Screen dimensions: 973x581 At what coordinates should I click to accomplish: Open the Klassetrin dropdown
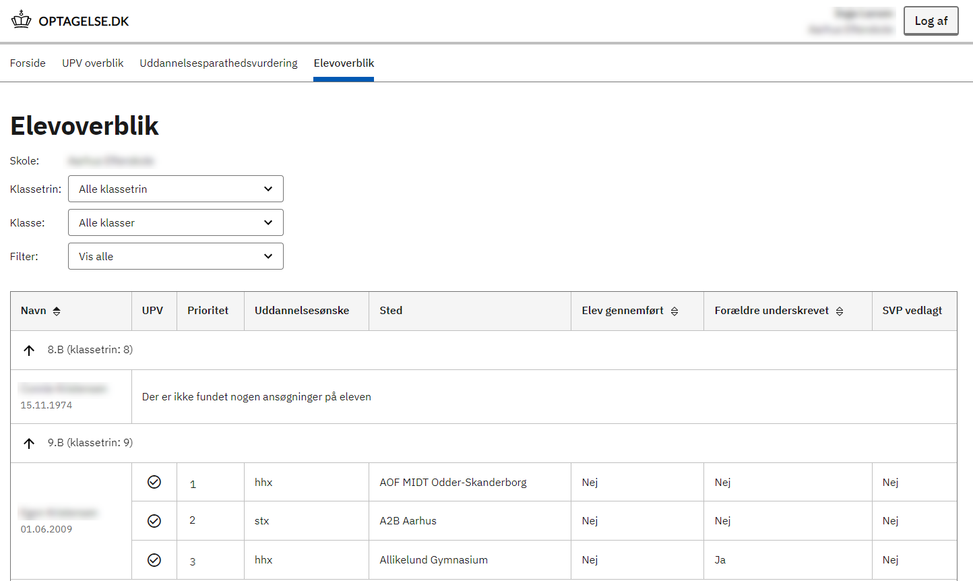[176, 189]
